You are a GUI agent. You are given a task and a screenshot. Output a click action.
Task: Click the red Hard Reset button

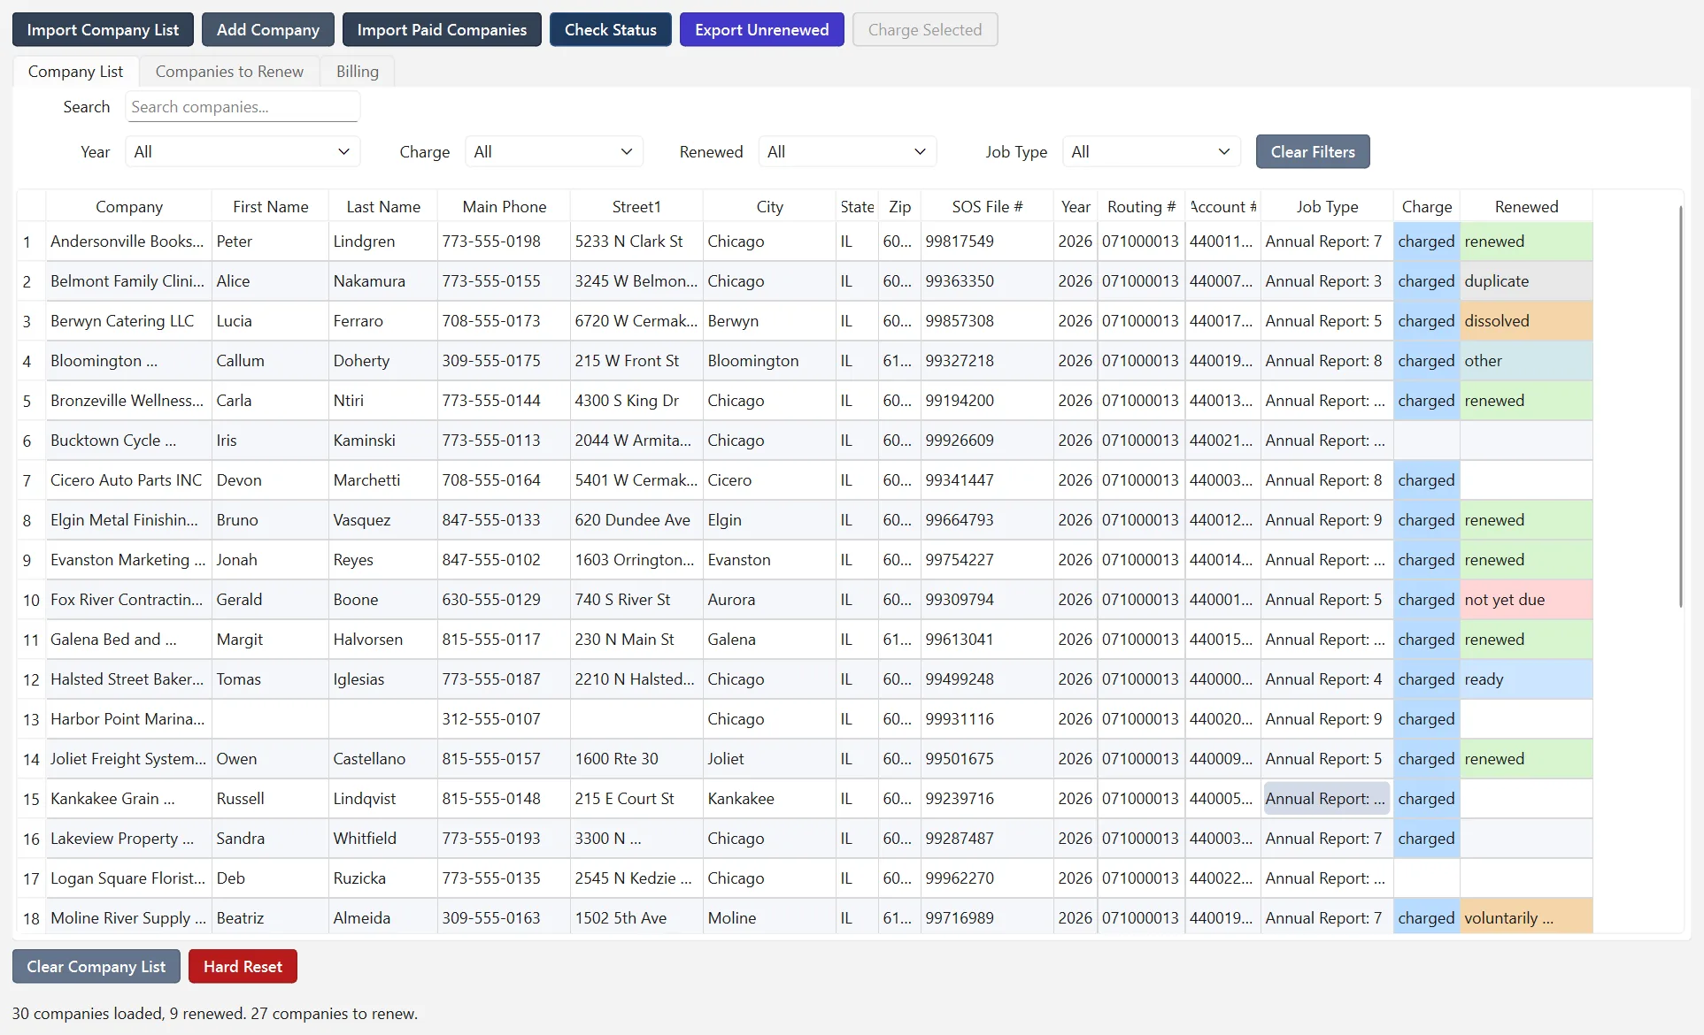point(243,966)
